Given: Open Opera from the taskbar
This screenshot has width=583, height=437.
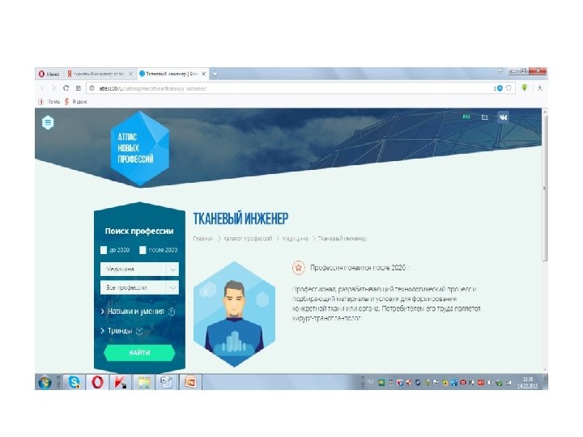Looking at the screenshot, I should coord(97,382).
